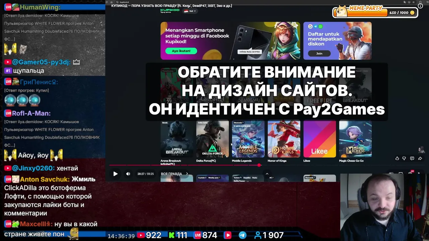Select the Mobile Legends game card

[x=248, y=142]
